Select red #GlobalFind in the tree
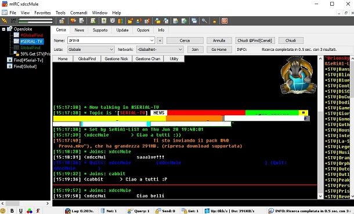The width and height of the screenshot is (354, 214). tap(31, 35)
